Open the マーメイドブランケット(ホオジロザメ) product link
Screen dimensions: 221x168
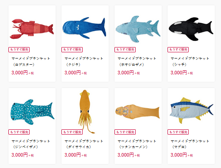[137, 62]
